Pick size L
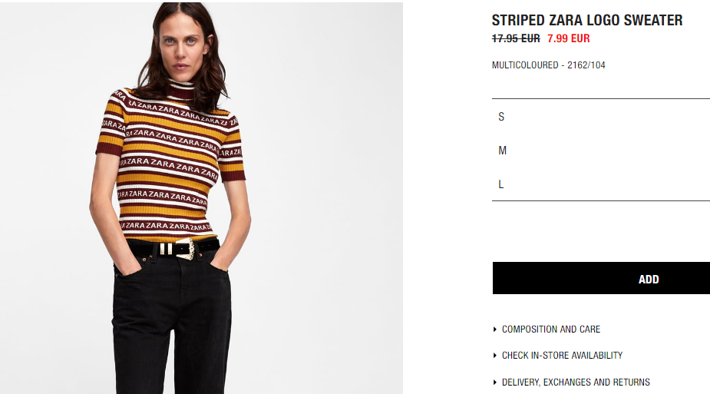 [601, 184]
